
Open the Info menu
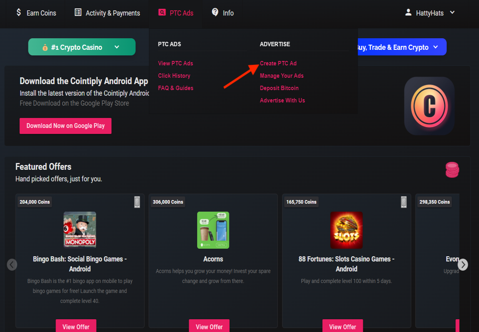[223, 13]
